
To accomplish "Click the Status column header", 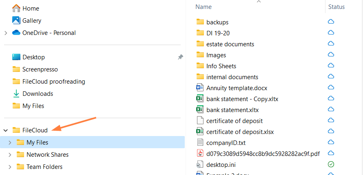I will (x=336, y=7).
